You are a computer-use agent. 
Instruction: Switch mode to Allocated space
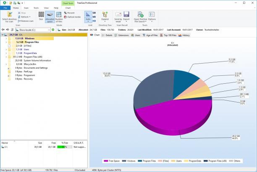click(50, 17)
